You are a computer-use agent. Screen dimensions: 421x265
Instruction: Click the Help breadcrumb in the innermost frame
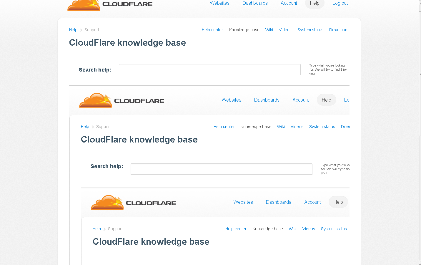click(97, 229)
